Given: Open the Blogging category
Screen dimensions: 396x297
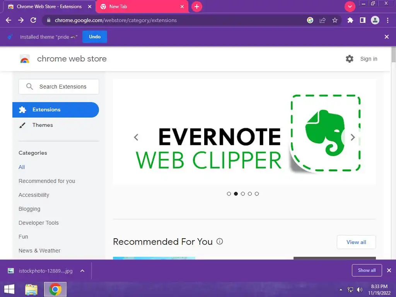Looking at the screenshot, I should (29, 209).
